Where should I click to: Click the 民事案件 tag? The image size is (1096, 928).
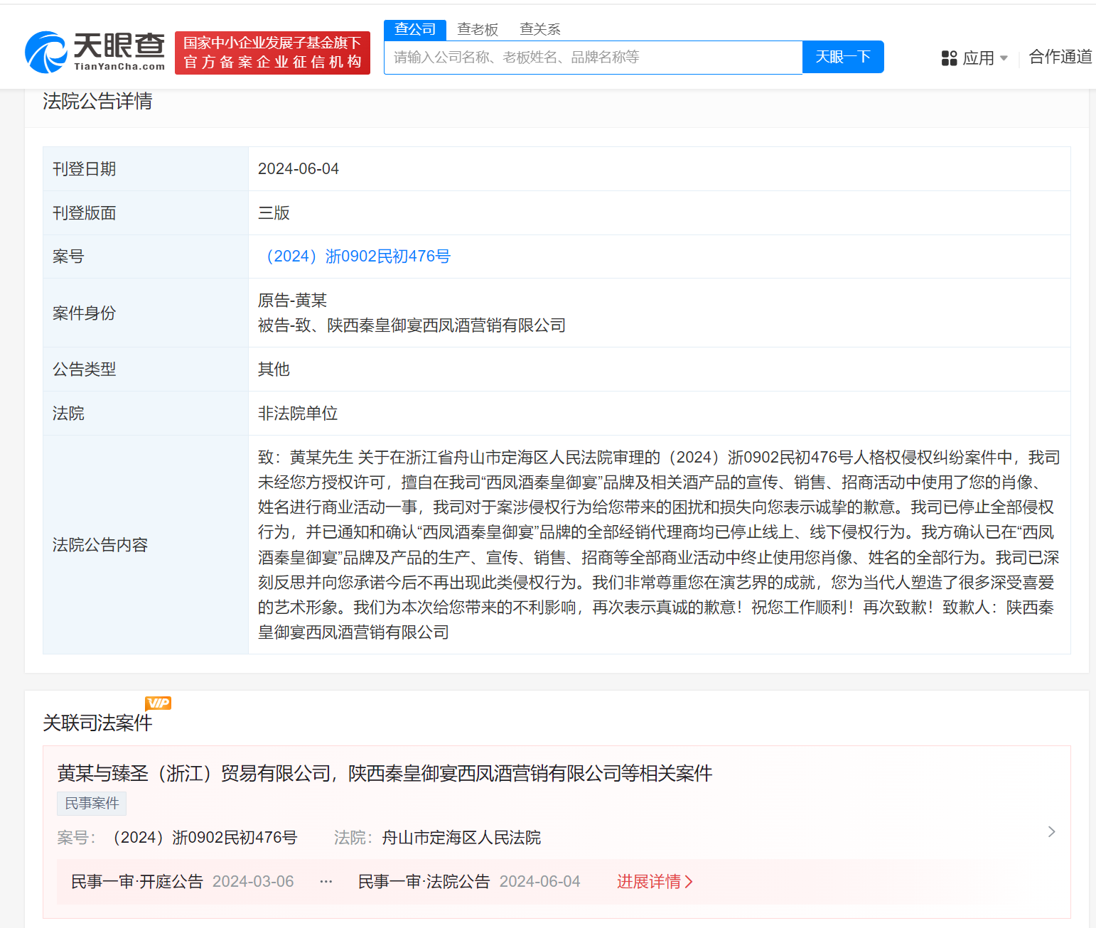click(91, 803)
